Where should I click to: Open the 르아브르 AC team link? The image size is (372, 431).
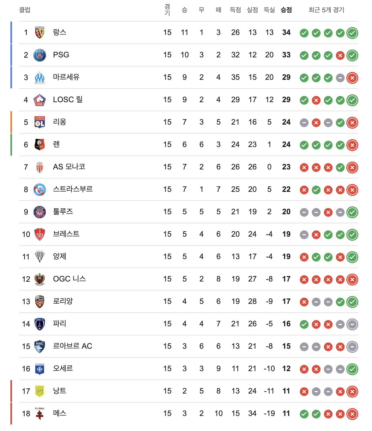(x=72, y=346)
